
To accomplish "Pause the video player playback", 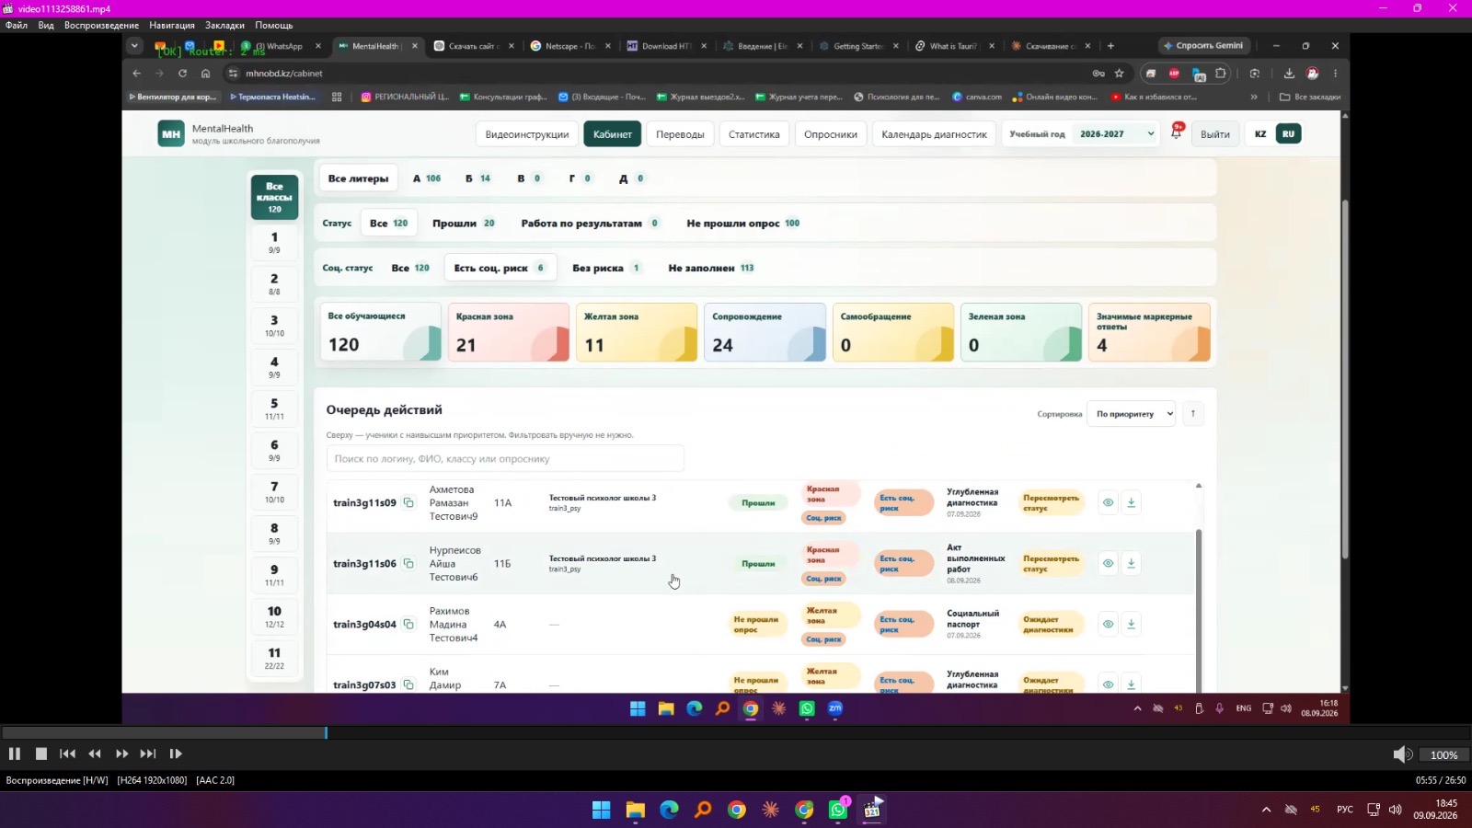I will (15, 753).
